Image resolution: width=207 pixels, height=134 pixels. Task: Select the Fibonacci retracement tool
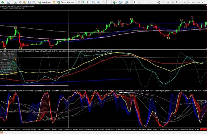pos(163,2)
